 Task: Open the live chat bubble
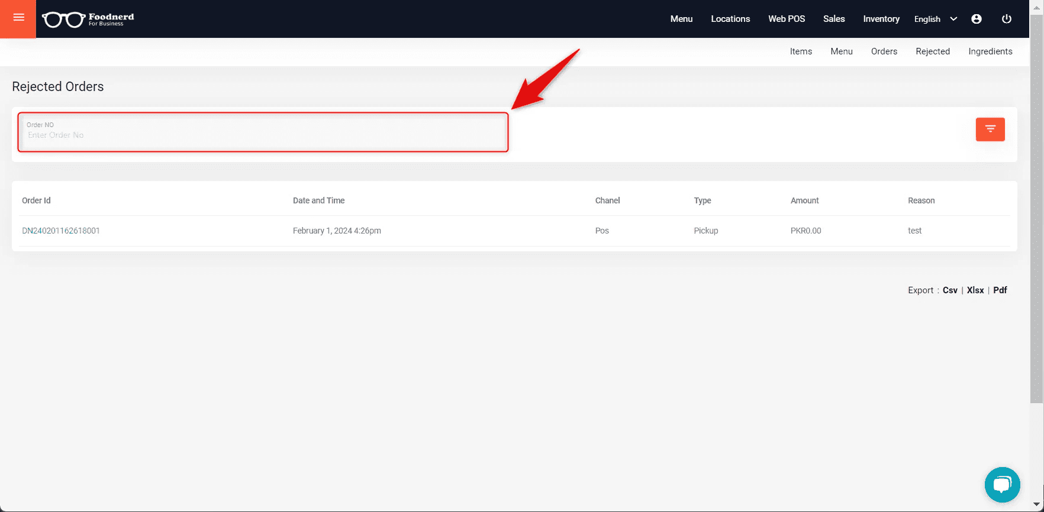coord(1002,485)
